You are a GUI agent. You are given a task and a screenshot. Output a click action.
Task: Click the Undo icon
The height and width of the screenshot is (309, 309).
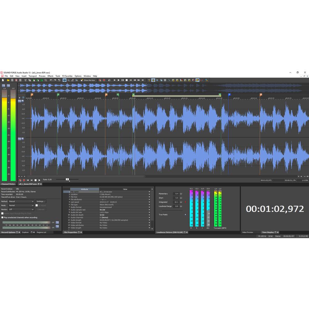[x=51, y=80]
